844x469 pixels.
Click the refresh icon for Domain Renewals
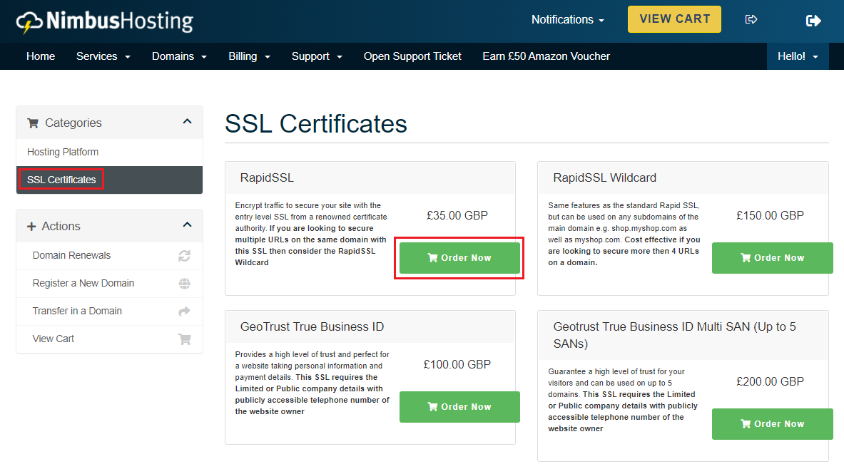pos(184,256)
